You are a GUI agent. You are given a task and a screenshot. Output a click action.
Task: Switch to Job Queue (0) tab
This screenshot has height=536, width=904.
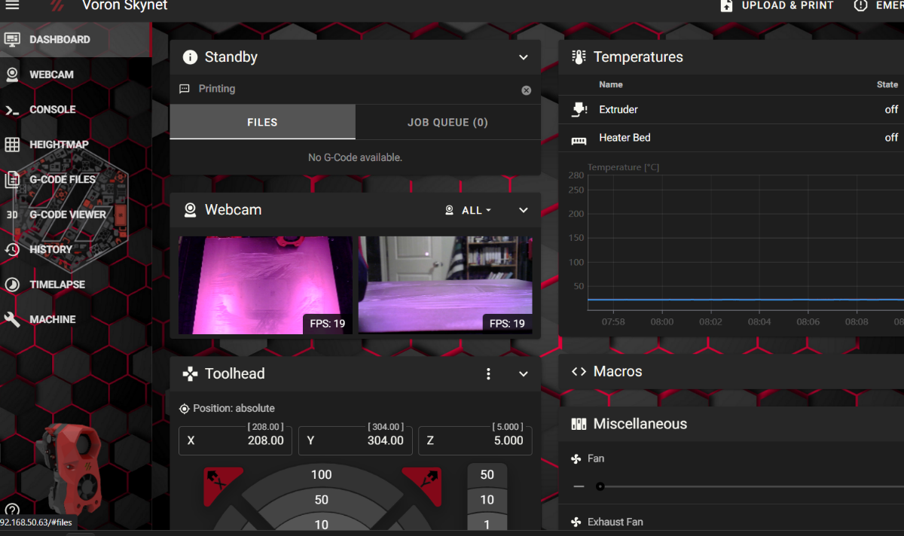(x=447, y=122)
